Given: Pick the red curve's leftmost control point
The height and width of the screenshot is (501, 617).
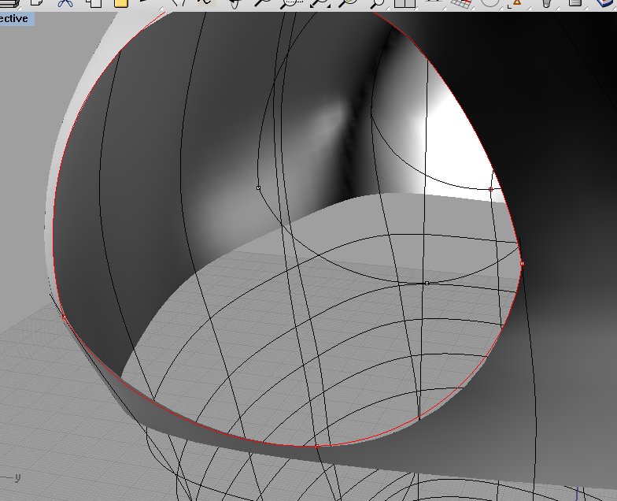Looking at the screenshot, I should click(x=64, y=317).
